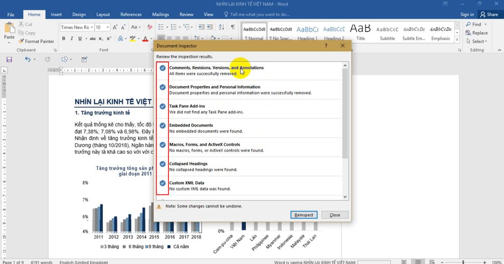Apply Italic formatting
This screenshot has height=264, width=504.
[x=71, y=38]
